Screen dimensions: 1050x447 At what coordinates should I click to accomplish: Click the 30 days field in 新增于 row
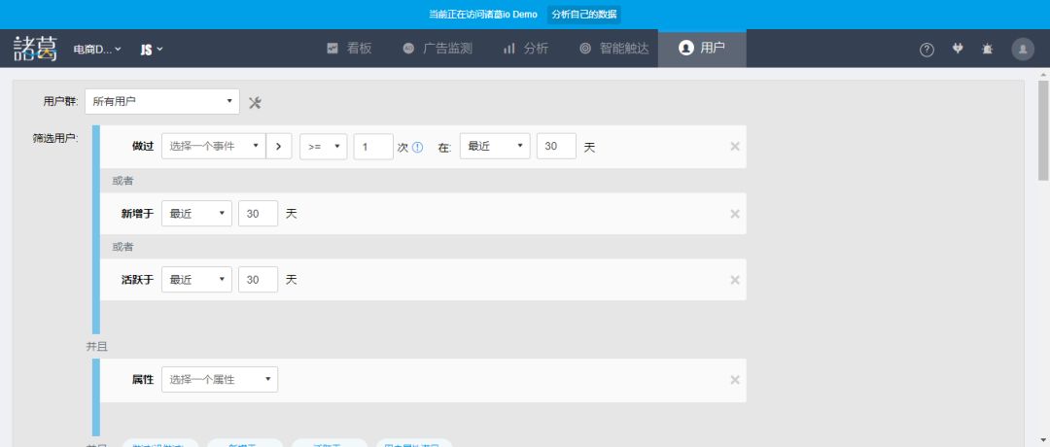tap(258, 214)
